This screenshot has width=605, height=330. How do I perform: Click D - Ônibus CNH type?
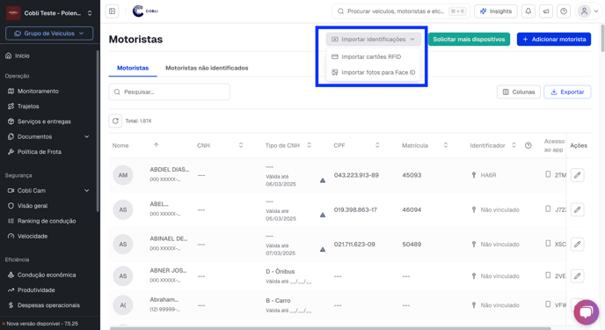pyautogui.click(x=281, y=271)
